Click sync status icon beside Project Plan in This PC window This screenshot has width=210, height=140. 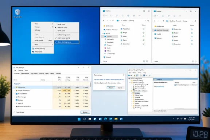click(x=143, y=29)
